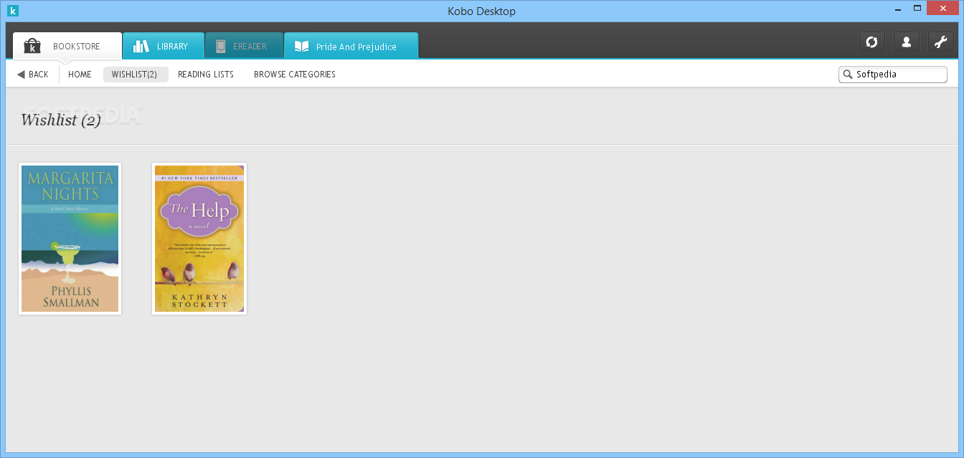Select the Wishlist(2) menu item
This screenshot has width=964, height=458.
point(136,75)
